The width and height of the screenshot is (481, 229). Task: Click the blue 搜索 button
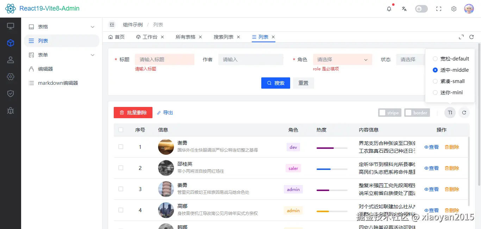click(x=276, y=83)
